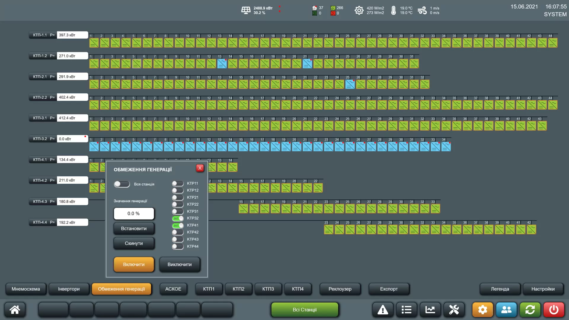Enable the KTP11 switch

[178, 183]
